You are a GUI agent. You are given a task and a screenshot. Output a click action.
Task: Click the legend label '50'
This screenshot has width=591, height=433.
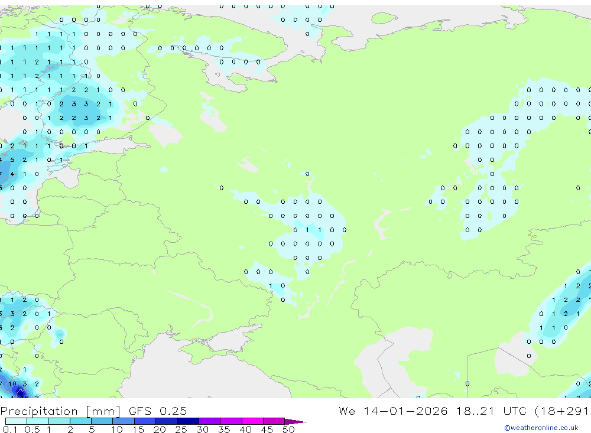[x=288, y=429]
